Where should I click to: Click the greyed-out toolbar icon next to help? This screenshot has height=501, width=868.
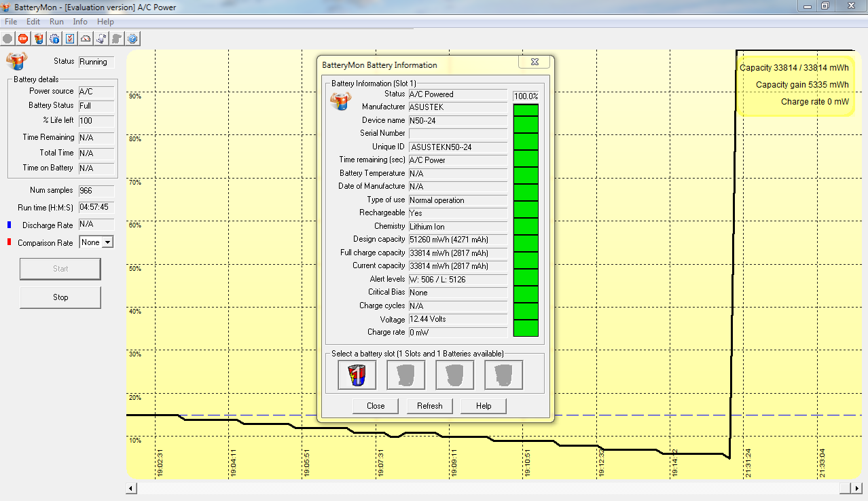coord(117,39)
